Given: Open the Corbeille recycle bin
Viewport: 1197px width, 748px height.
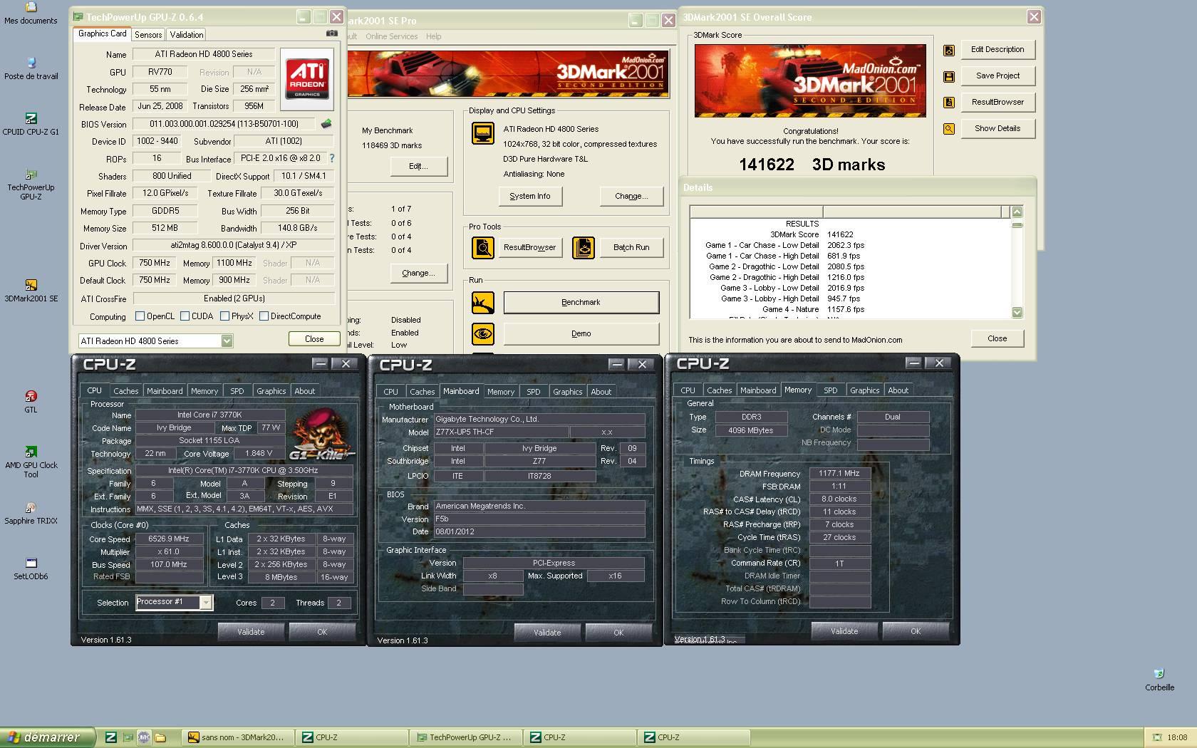Looking at the screenshot, I should pyautogui.click(x=1159, y=674).
